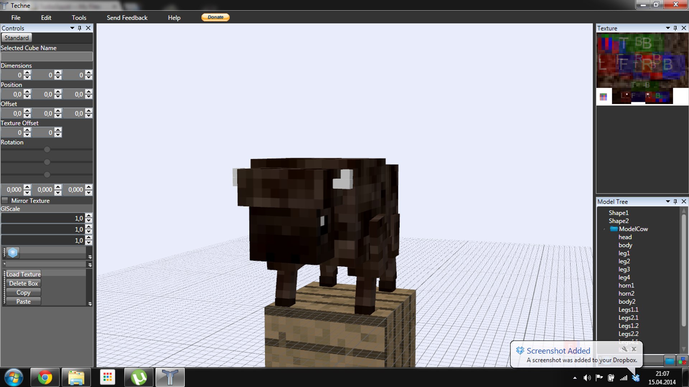Open uTorrent from the taskbar

coord(139,377)
